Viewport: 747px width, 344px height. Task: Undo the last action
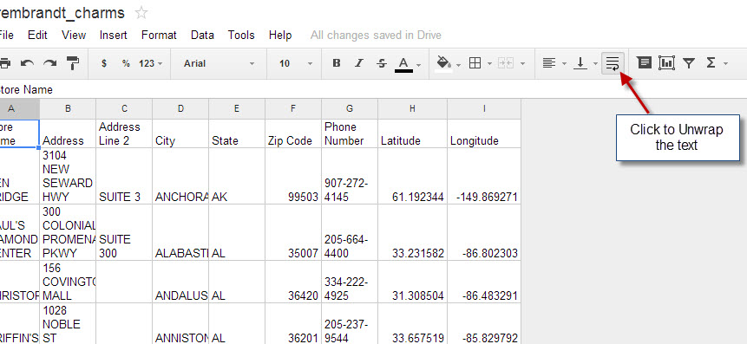[27, 62]
